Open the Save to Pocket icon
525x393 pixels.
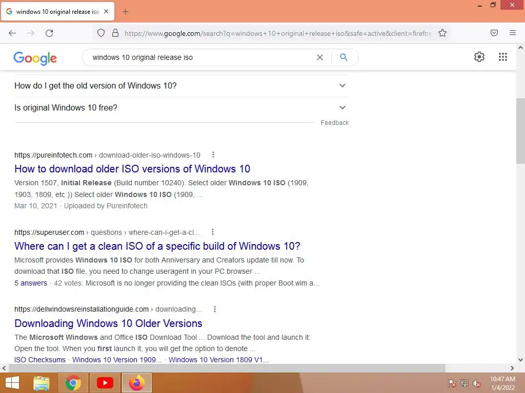[494, 33]
